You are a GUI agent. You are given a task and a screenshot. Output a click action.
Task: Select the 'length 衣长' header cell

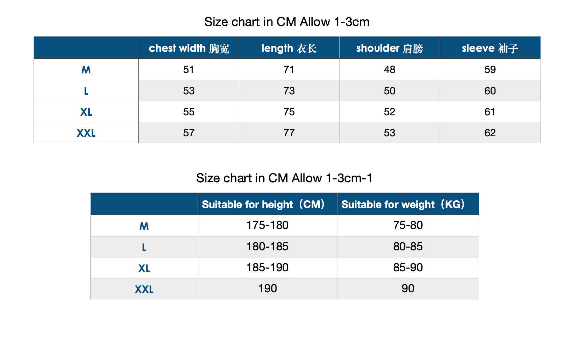coord(289,48)
